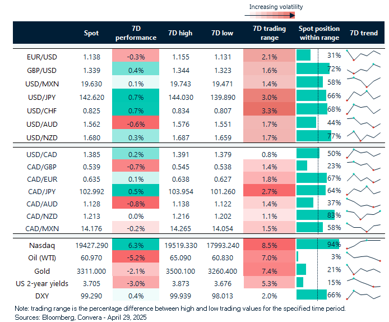This screenshot has height=322, width=389.
Task: Click the USD/JPY 7D trend sparkline
Action: [363, 95]
